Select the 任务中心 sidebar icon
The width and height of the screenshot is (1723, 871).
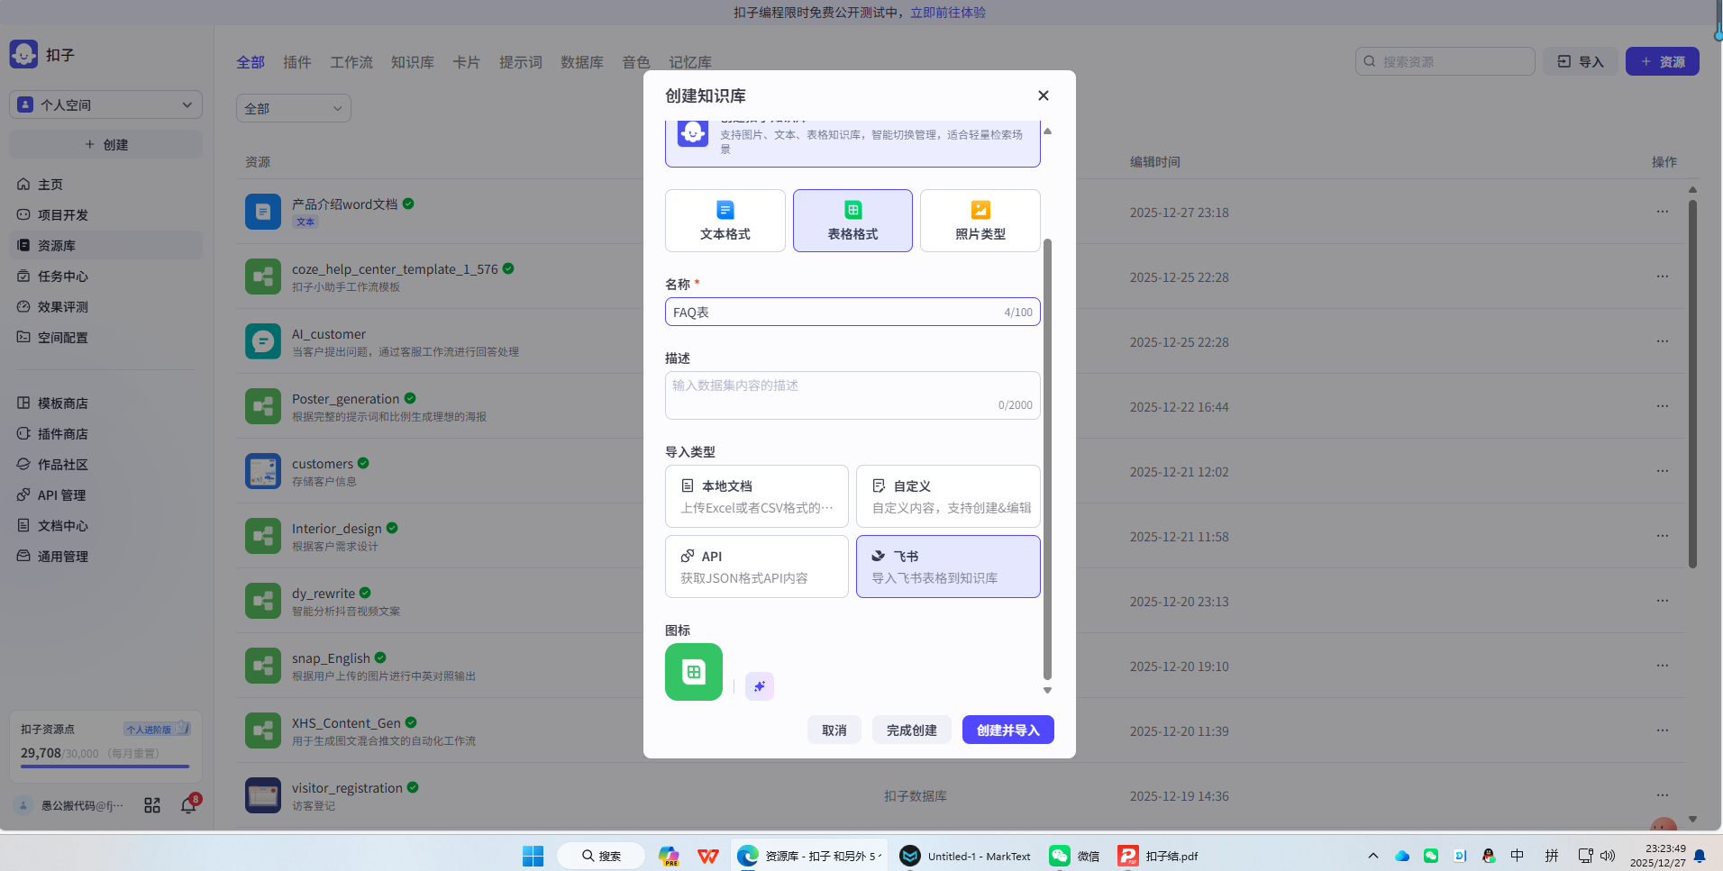pos(62,276)
